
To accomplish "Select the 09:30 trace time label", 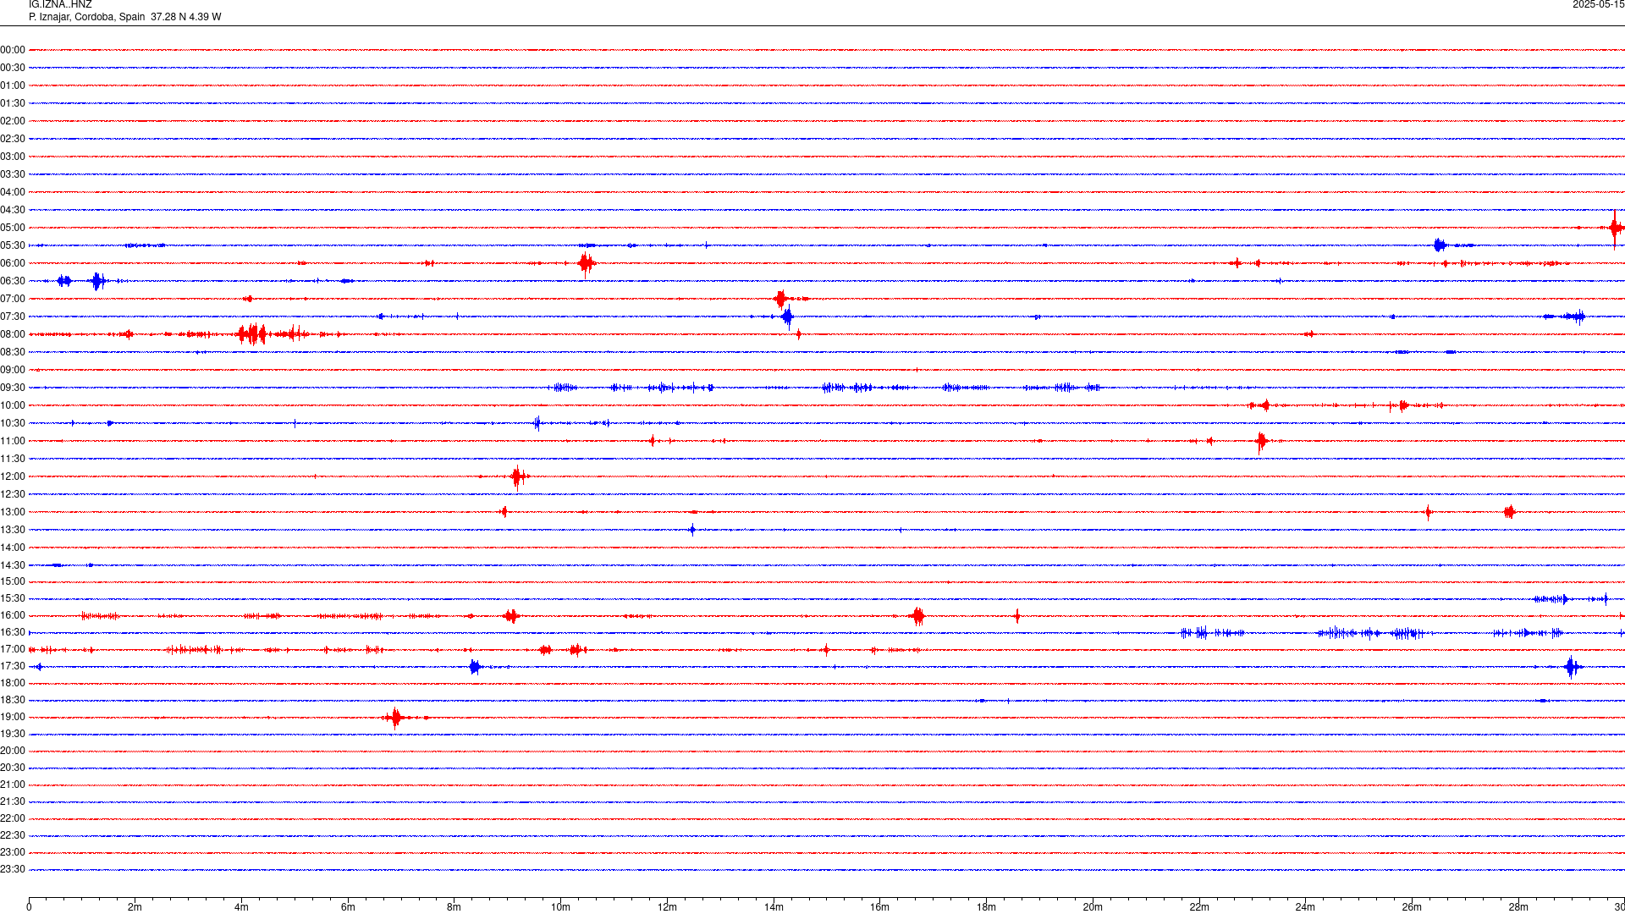I will point(13,388).
